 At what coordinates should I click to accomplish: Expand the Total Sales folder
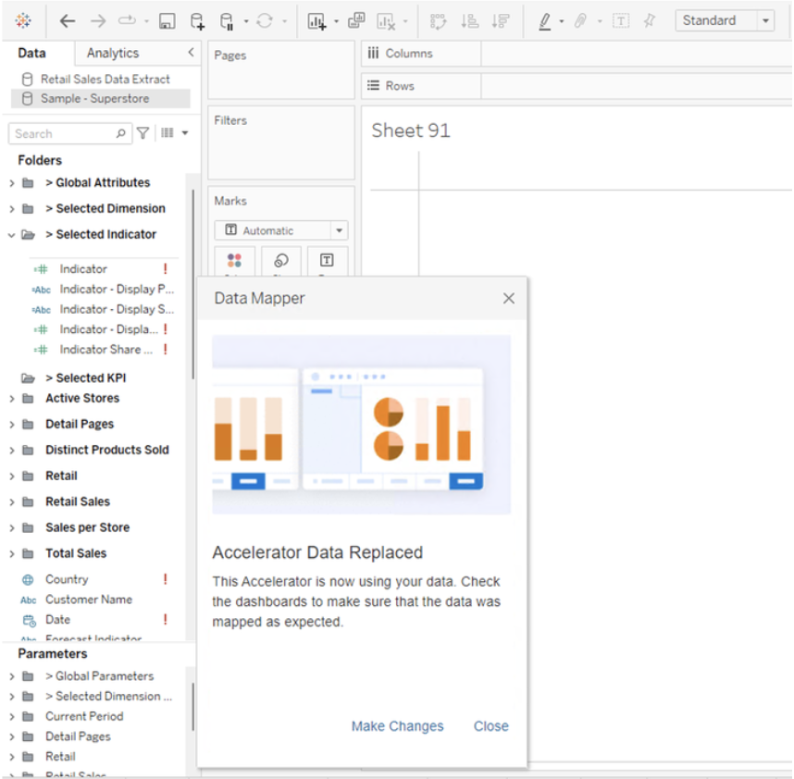[x=12, y=554]
